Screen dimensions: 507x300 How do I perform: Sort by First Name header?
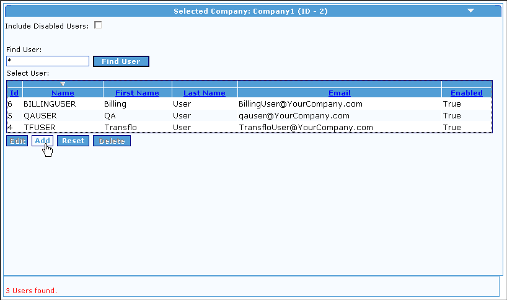[x=137, y=93]
